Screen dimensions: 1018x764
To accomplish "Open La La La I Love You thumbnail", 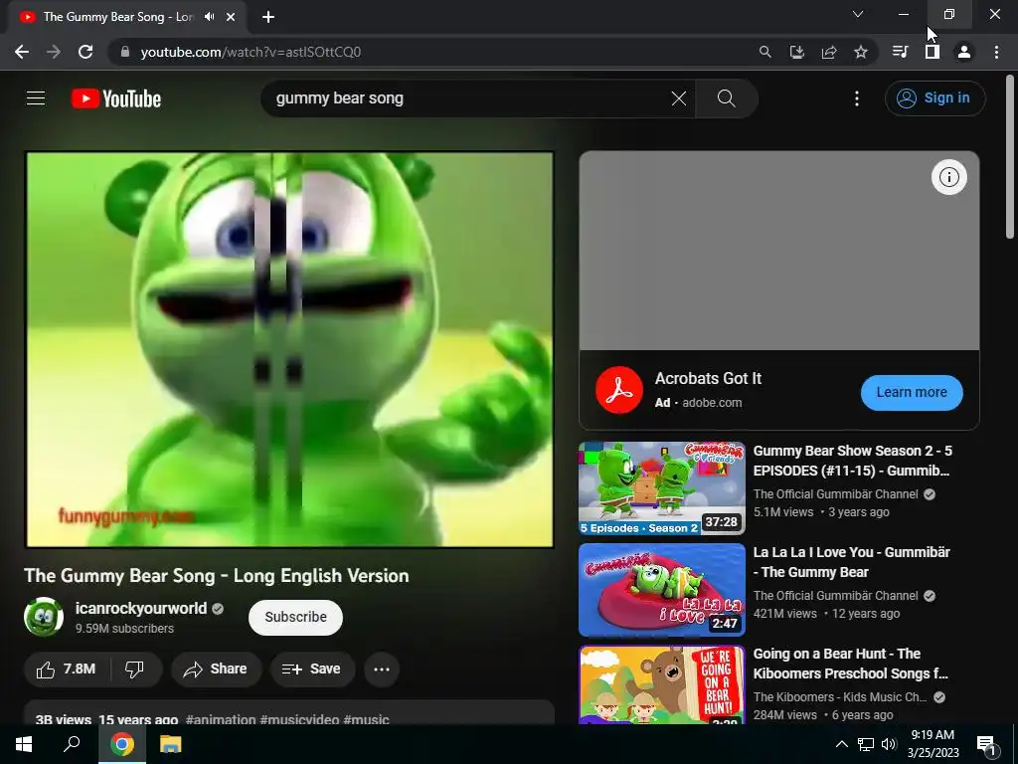I will point(661,589).
